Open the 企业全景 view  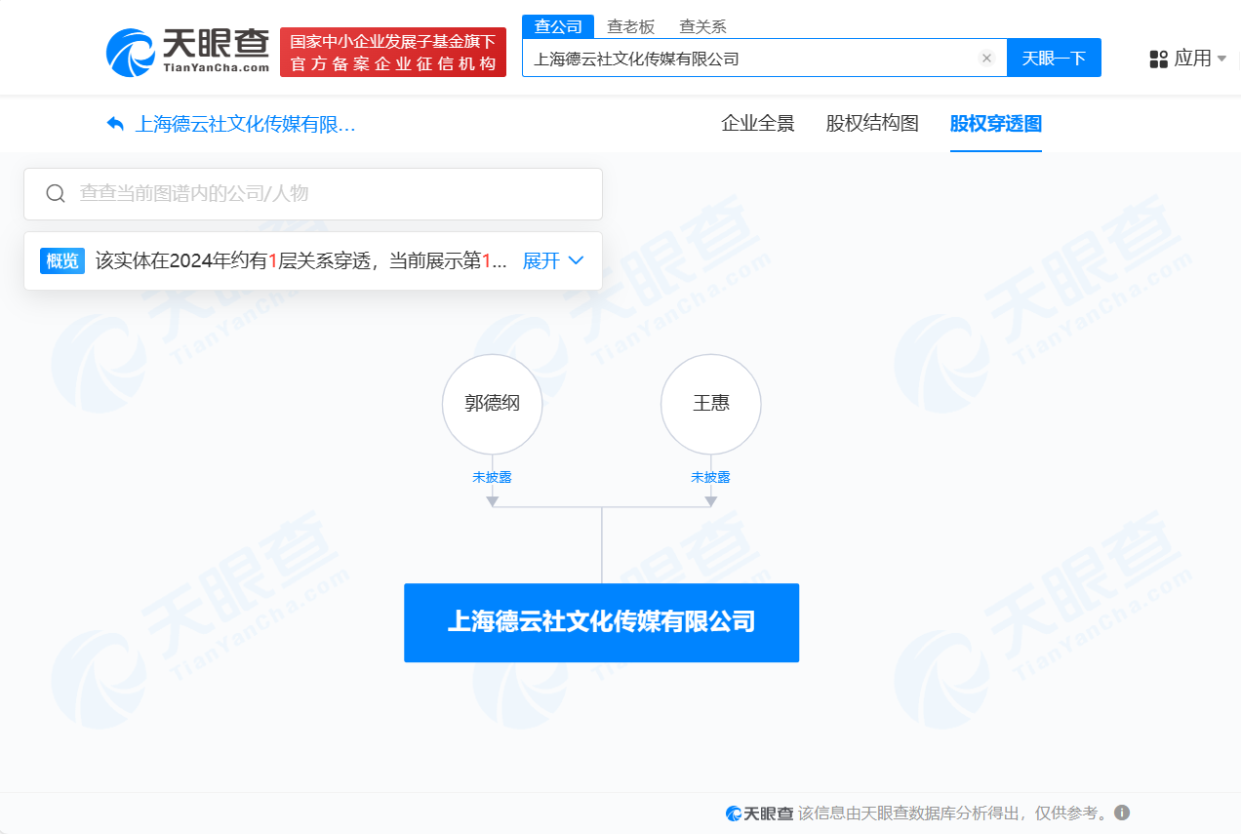pyautogui.click(x=756, y=123)
